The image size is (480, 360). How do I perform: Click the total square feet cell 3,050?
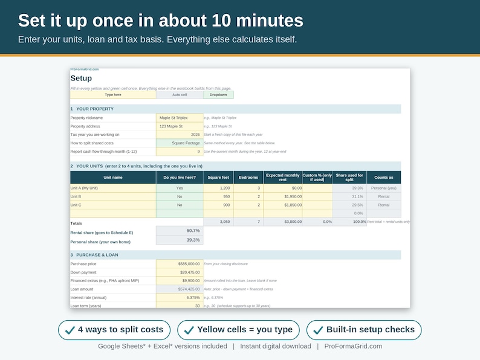(x=218, y=222)
